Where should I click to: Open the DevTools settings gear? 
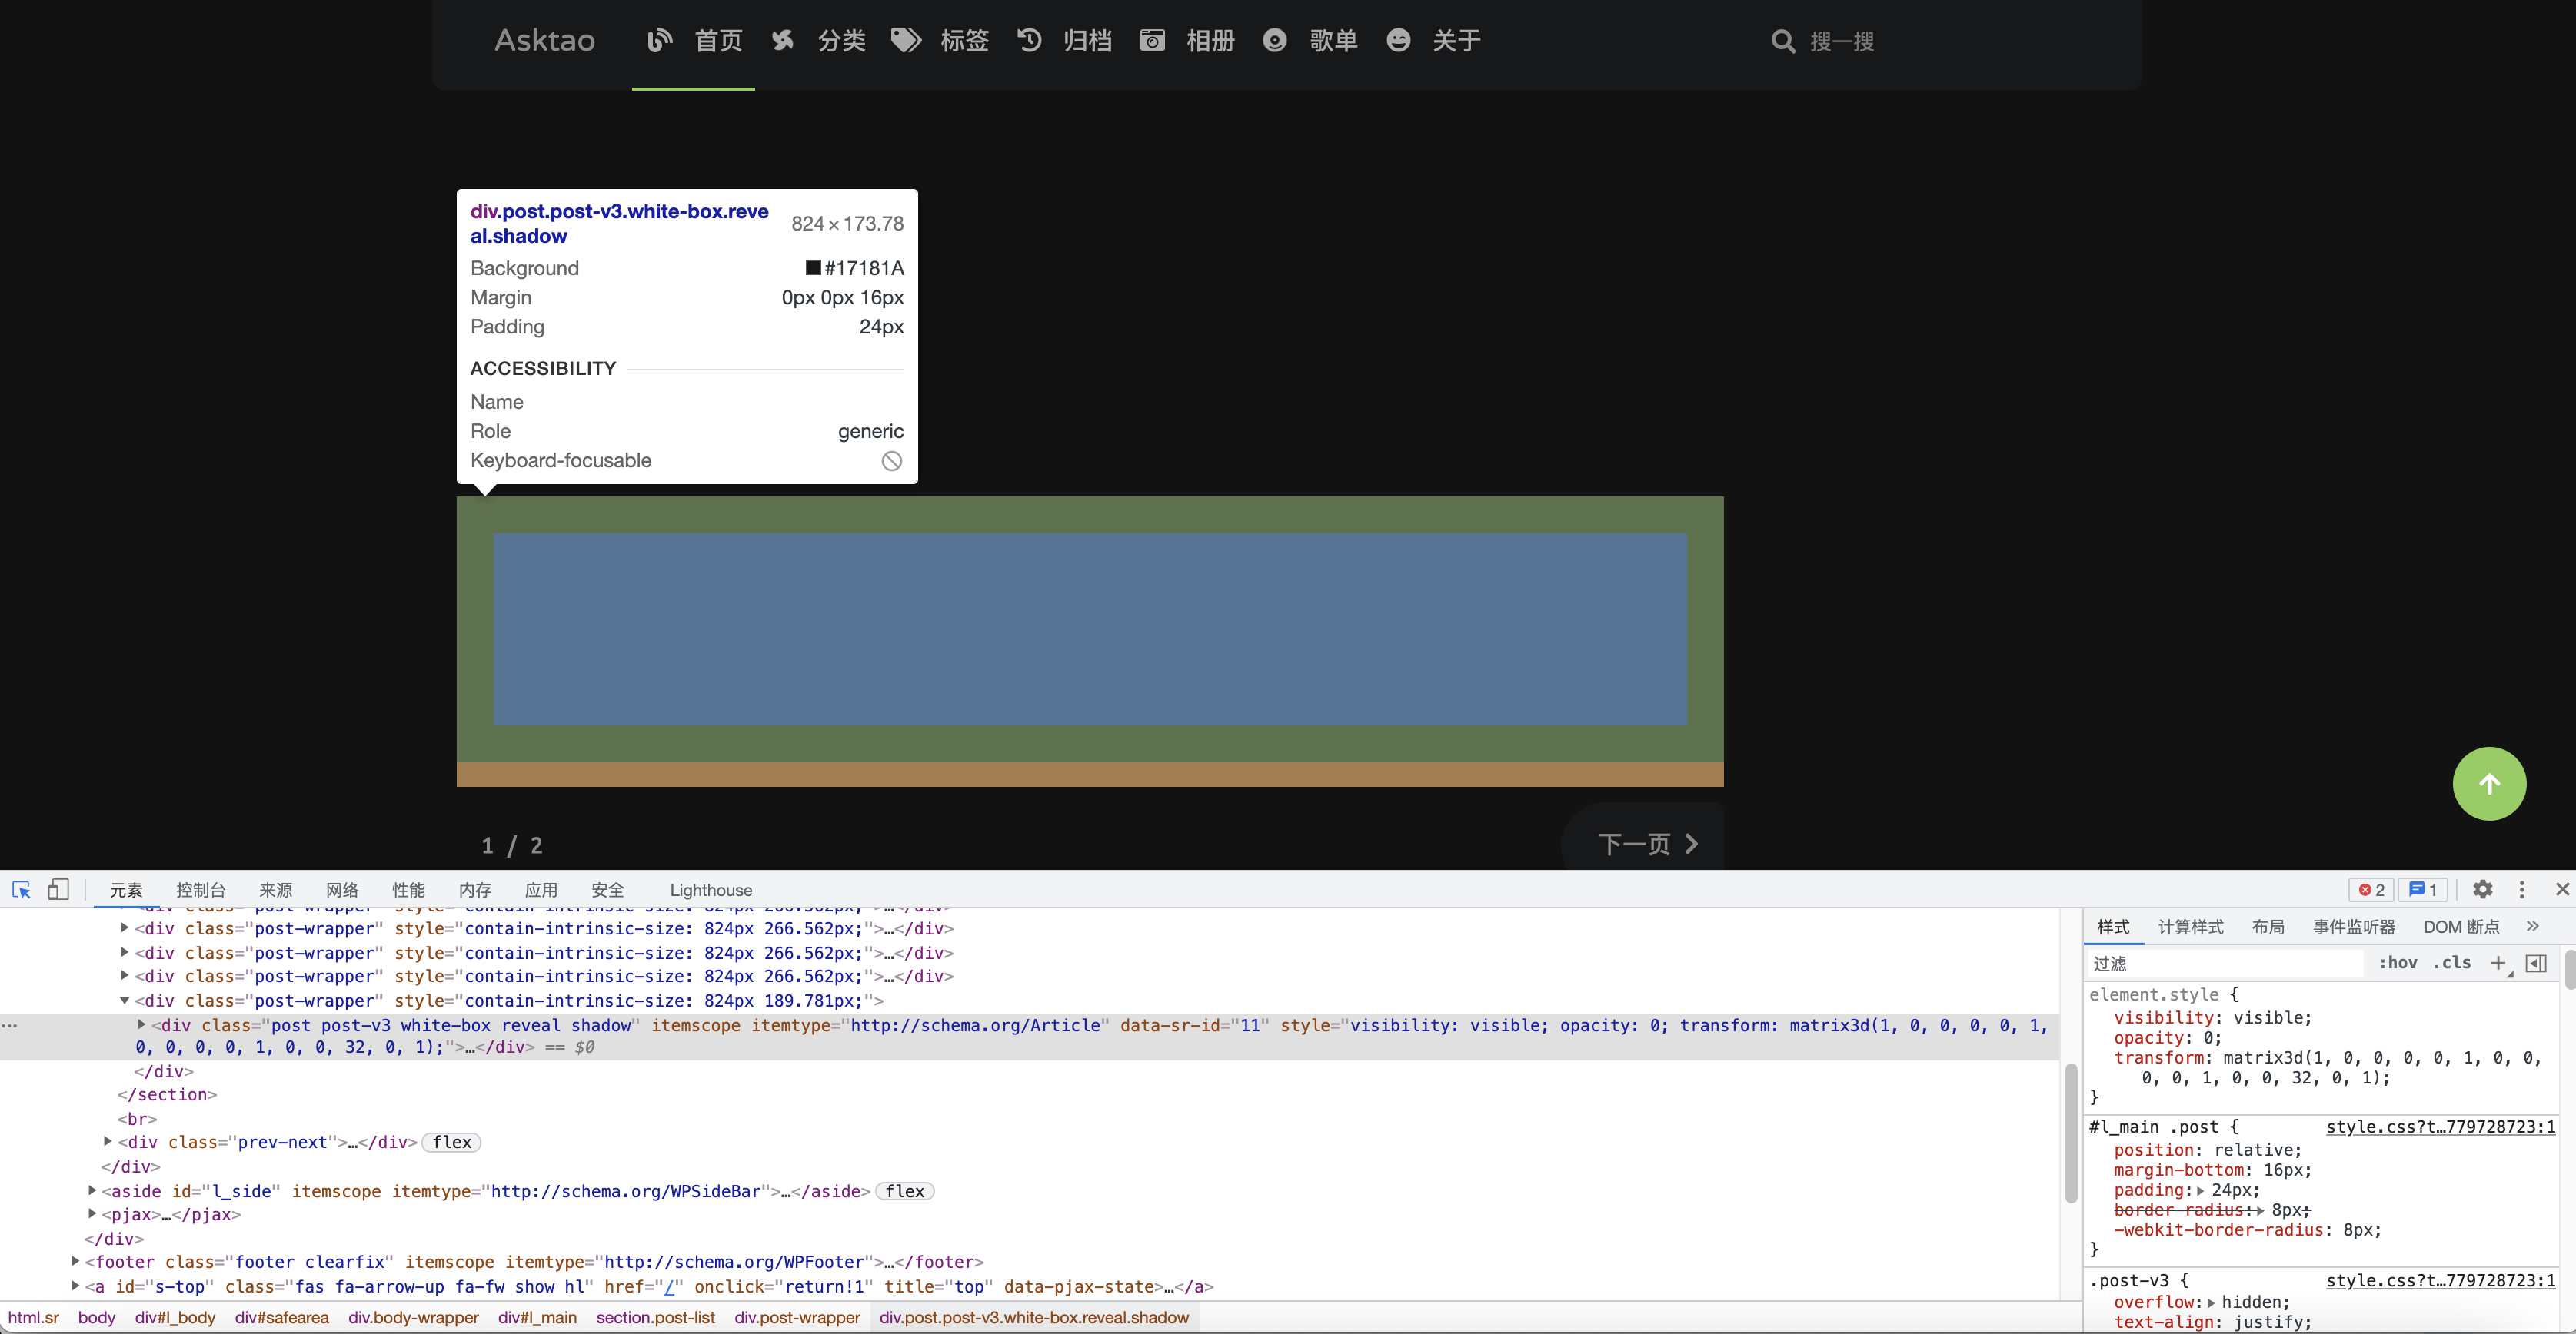[x=2483, y=888]
